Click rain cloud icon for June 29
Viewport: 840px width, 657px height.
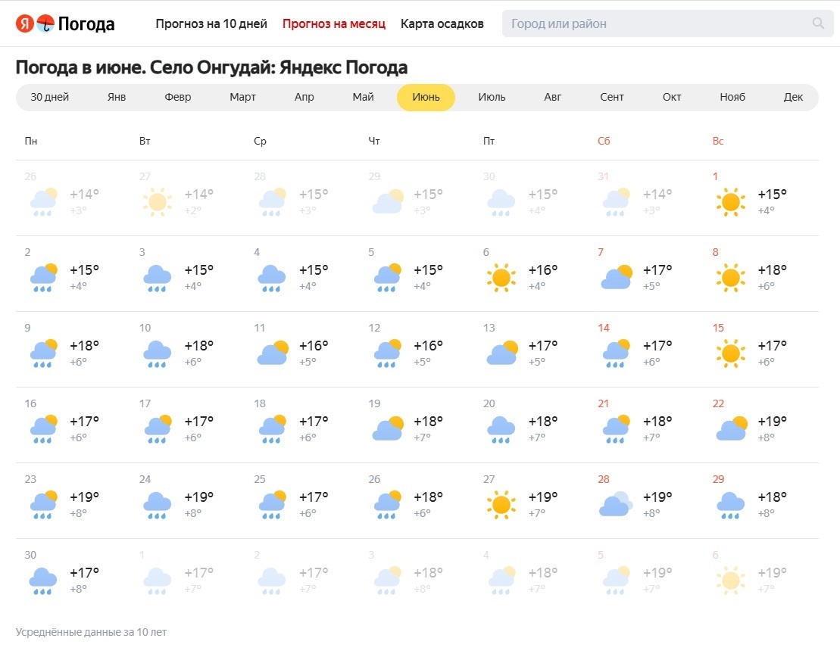point(730,505)
